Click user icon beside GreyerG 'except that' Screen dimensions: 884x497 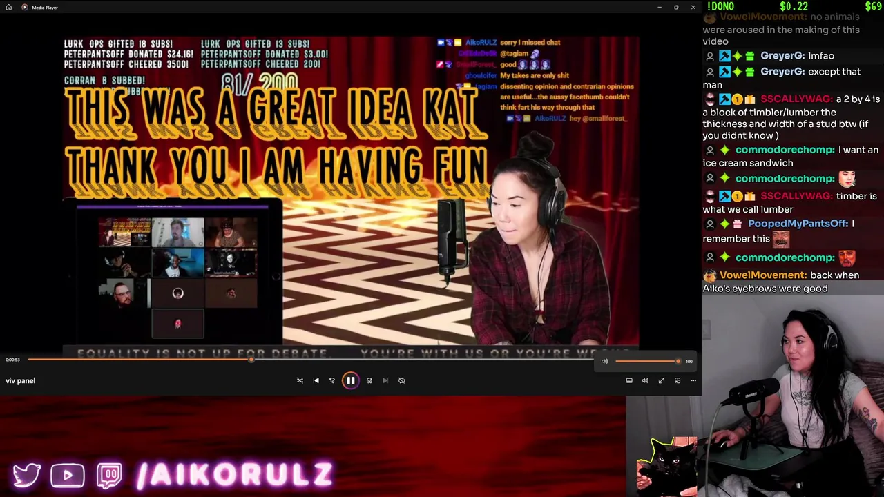coord(710,72)
